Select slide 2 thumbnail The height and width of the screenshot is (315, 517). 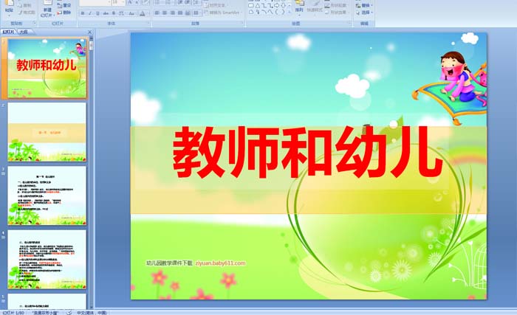click(x=47, y=132)
